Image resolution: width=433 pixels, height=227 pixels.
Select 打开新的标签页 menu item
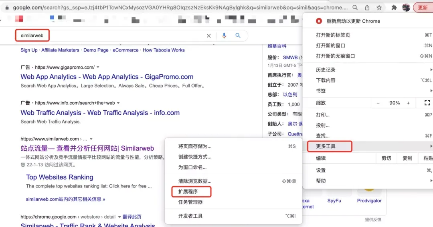coord(368,35)
